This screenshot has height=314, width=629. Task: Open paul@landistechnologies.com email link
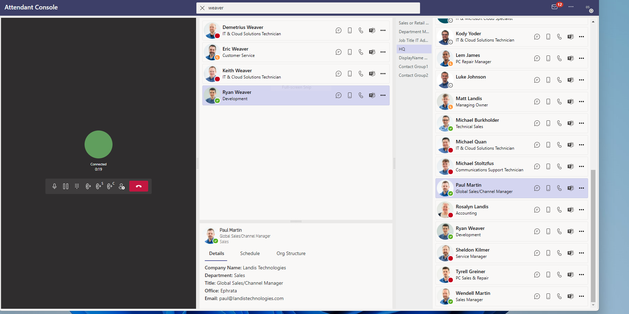coord(251,298)
